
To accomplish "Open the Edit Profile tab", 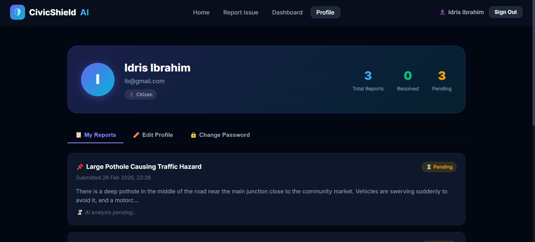I will [153, 135].
